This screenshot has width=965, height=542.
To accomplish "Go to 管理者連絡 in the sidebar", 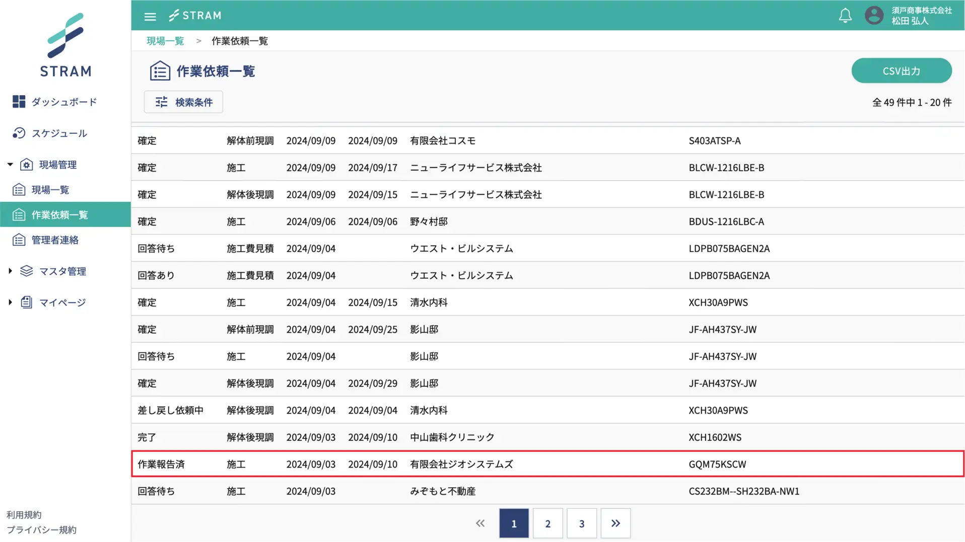I will point(55,240).
